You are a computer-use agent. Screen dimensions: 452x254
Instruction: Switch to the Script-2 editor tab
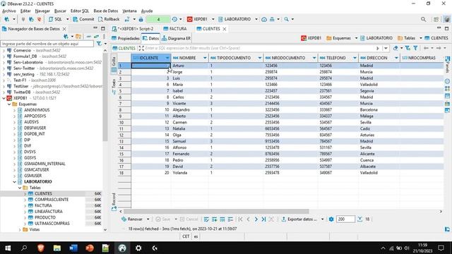(x=133, y=29)
